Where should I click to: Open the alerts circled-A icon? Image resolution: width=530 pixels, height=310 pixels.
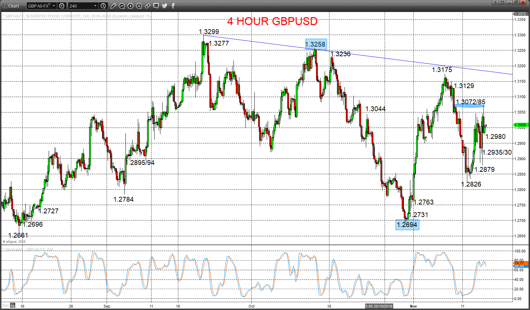(139, 6)
